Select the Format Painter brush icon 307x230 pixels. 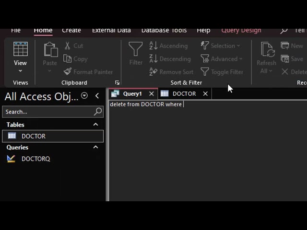[x=68, y=71]
